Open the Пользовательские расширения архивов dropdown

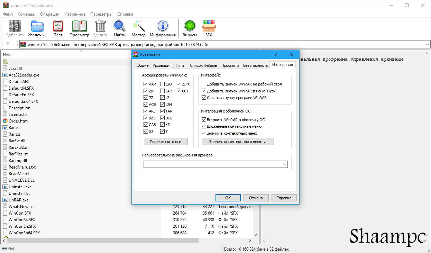(285, 164)
